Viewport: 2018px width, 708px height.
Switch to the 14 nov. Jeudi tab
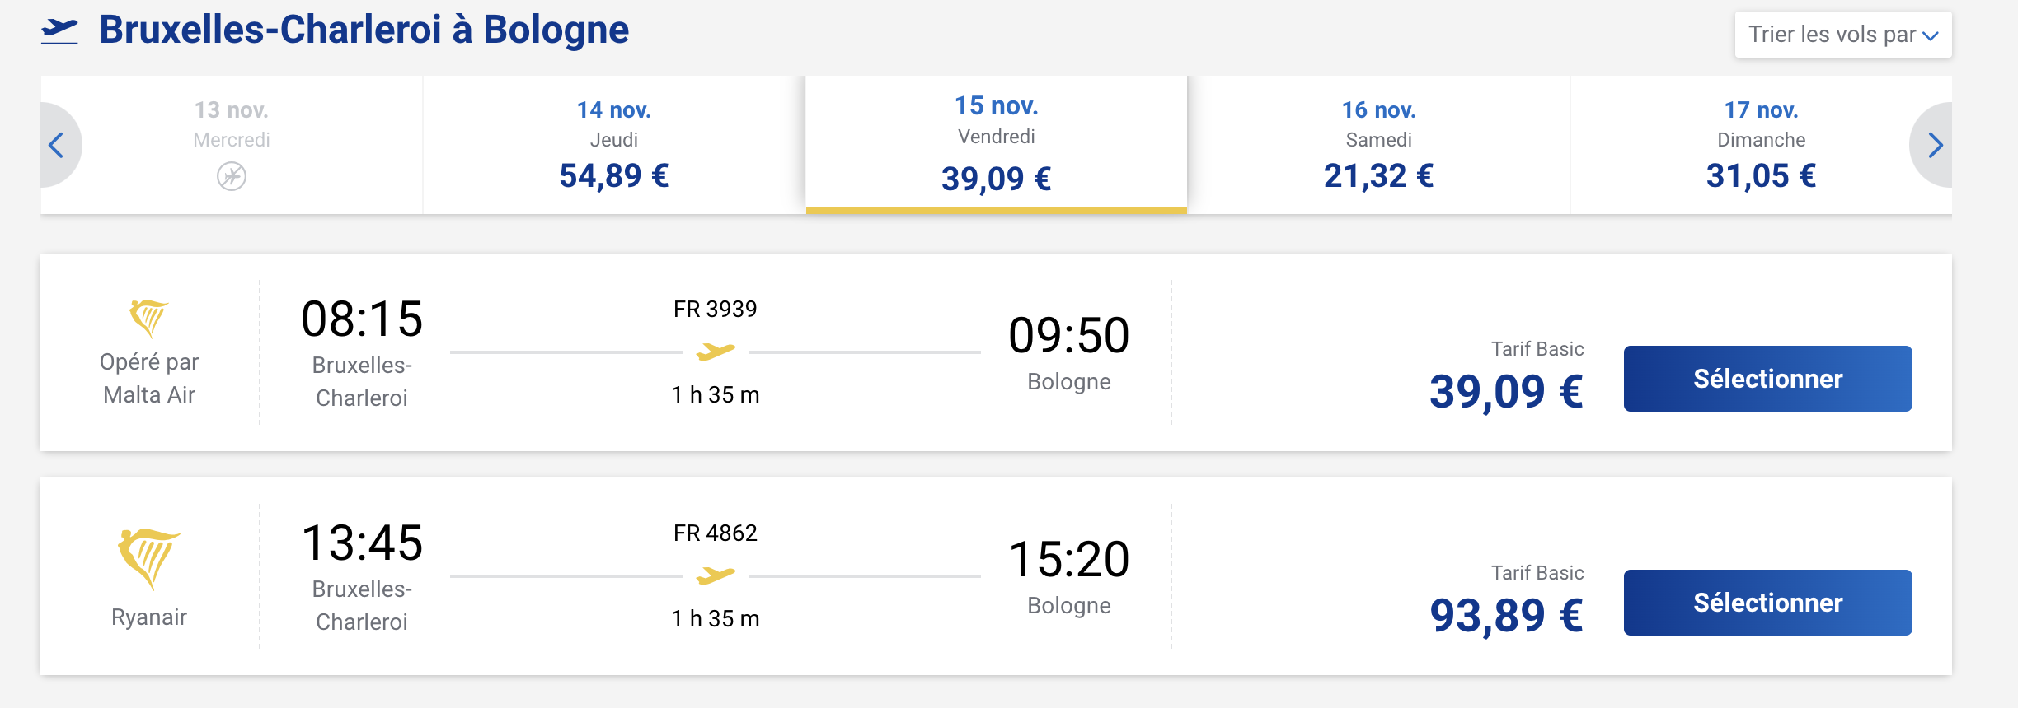[x=613, y=145]
